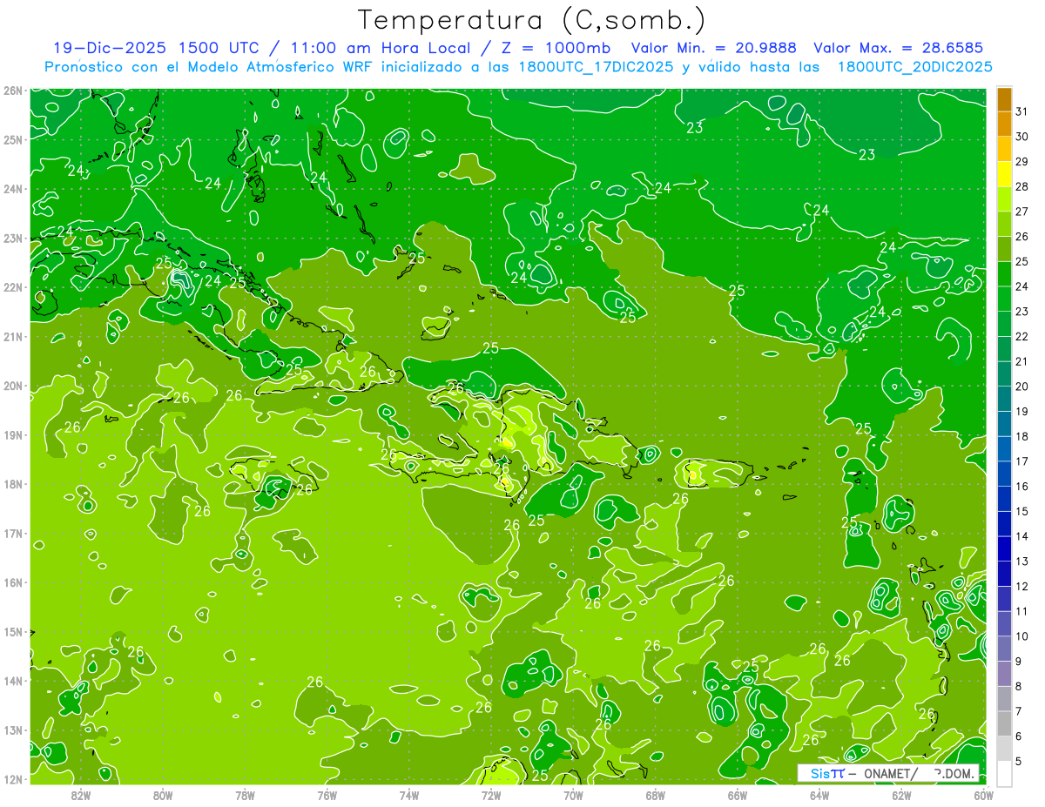The height and width of the screenshot is (807, 1045).
Task: Click the "78W" longitude label
Action: click(245, 794)
